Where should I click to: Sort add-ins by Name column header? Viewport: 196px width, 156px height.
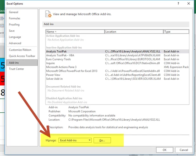(x=75, y=32)
